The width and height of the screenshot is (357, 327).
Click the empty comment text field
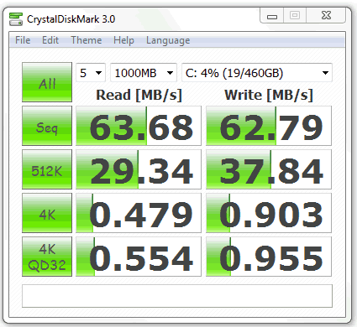click(177, 296)
